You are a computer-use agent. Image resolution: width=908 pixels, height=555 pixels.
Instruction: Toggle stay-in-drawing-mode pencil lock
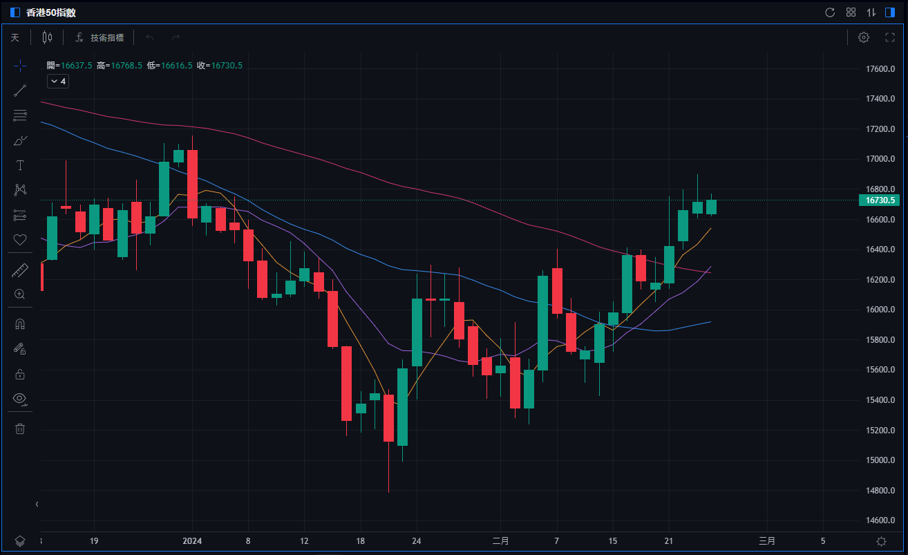coord(20,349)
